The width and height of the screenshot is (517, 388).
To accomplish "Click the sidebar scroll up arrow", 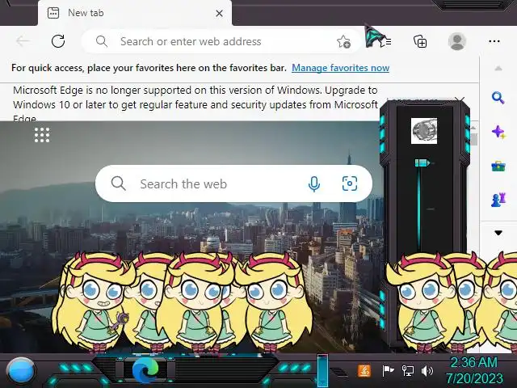I will tap(498, 68).
